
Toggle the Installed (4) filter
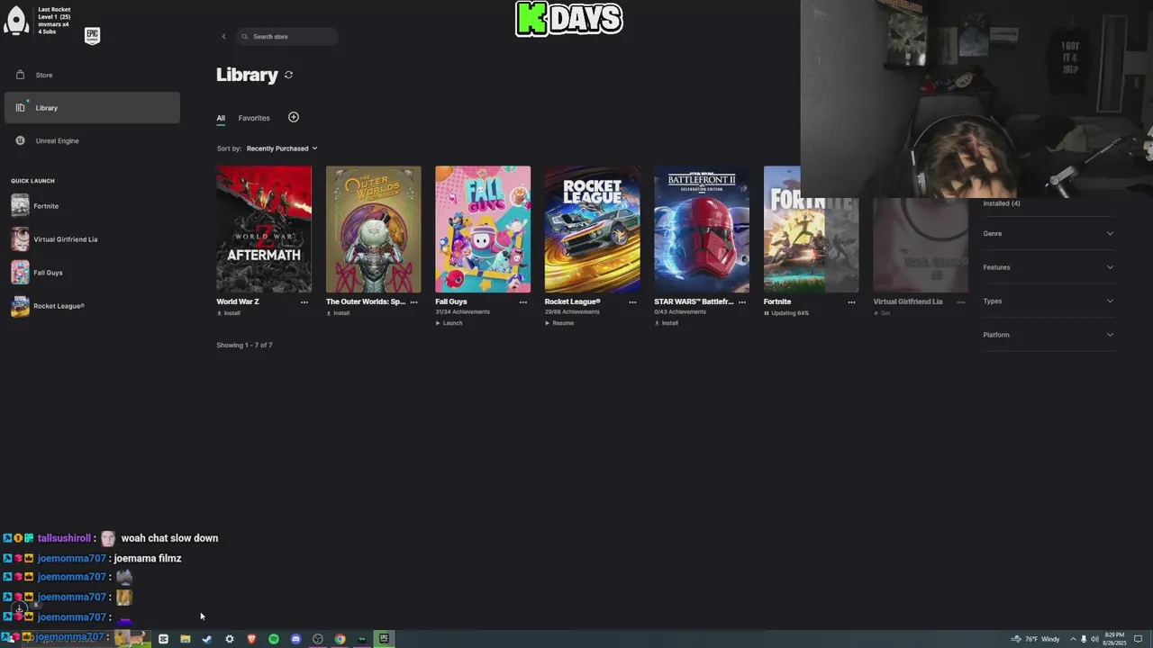(x=1002, y=203)
